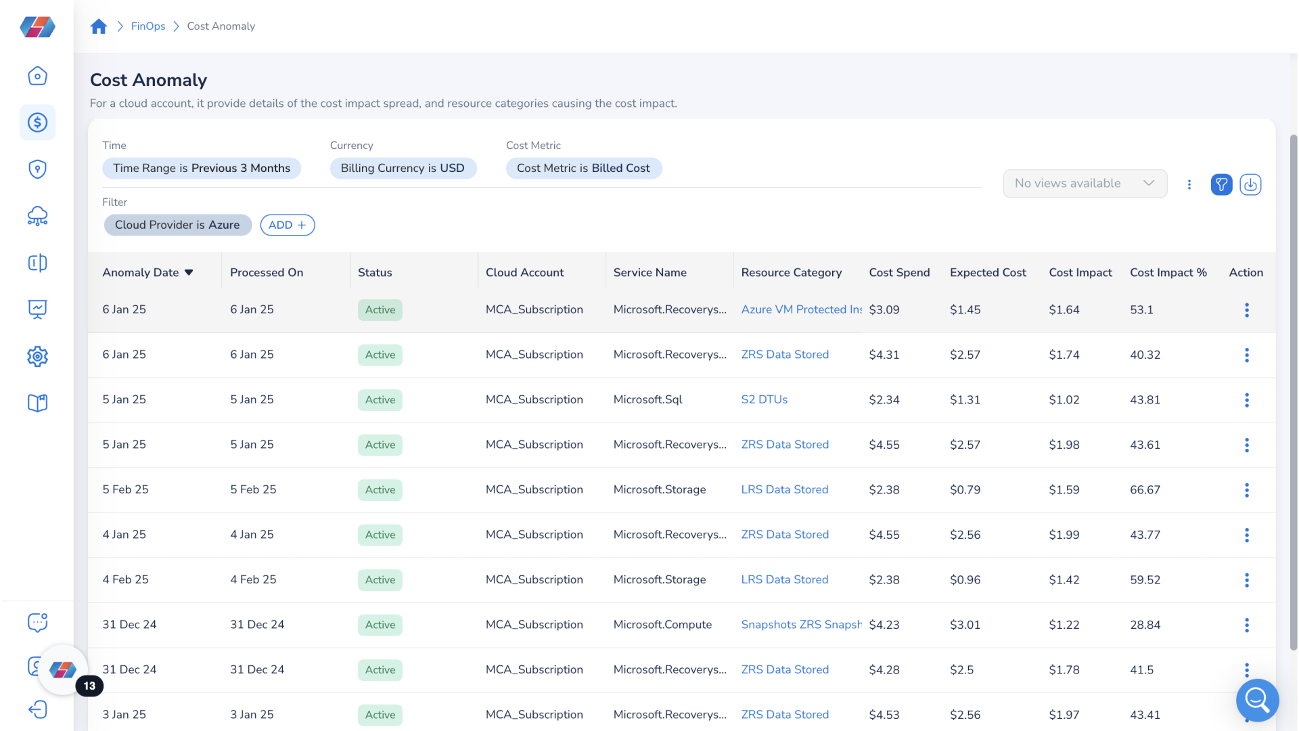Click the Service Name column header
Screen dimensions: 1299x731
click(649, 272)
